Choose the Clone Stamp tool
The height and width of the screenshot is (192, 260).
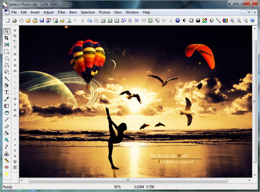[6, 154]
